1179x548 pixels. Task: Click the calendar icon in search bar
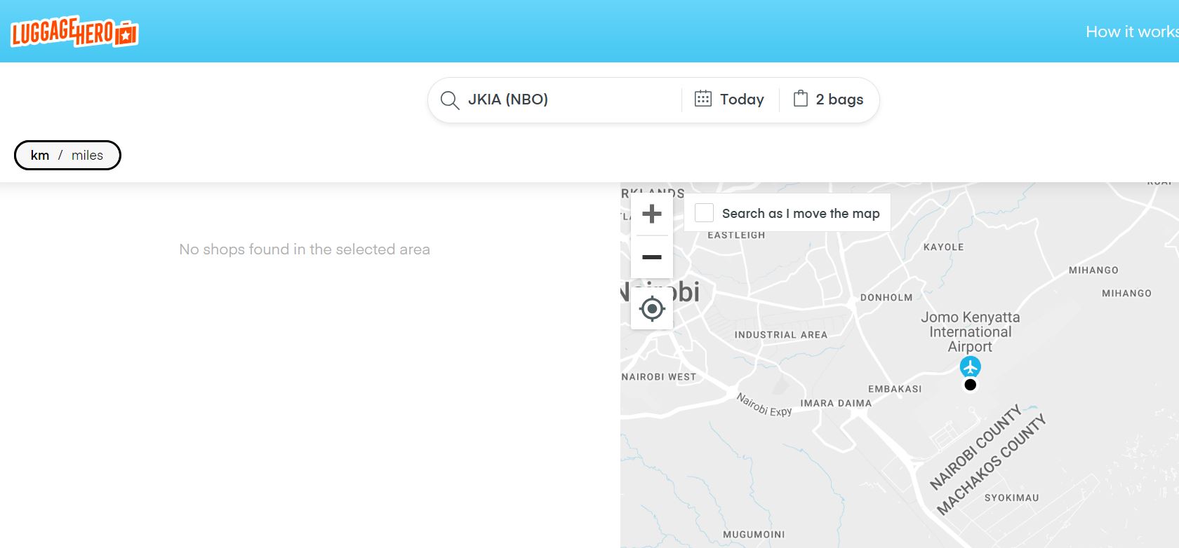pyautogui.click(x=702, y=99)
